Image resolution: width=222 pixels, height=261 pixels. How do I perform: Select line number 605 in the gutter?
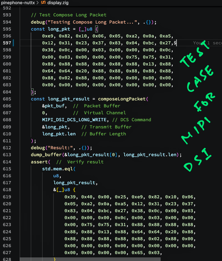tap(7, 99)
